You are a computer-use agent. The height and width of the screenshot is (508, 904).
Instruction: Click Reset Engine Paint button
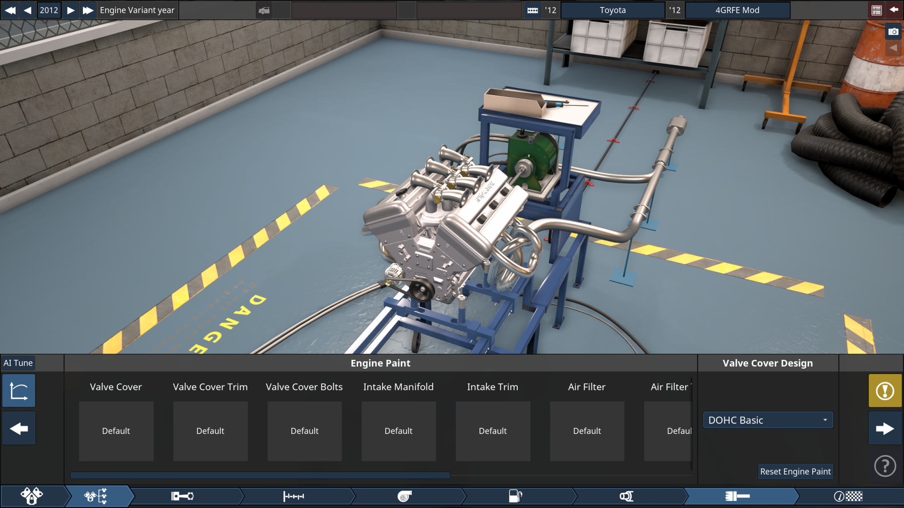pos(795,471)
